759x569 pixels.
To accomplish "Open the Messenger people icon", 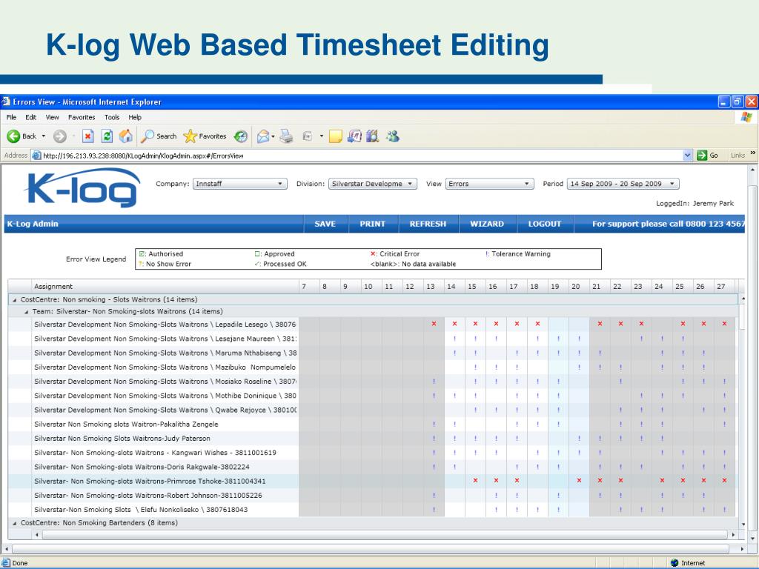I will pos(393,136).
